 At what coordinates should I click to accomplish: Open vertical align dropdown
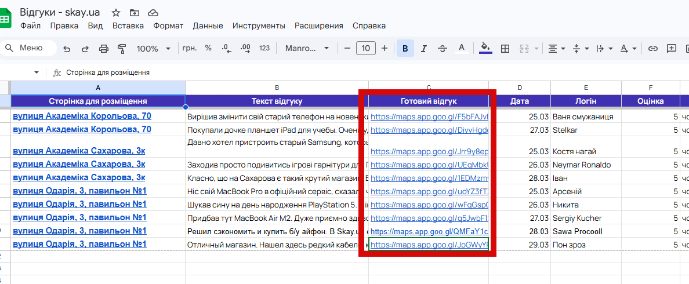581,48
